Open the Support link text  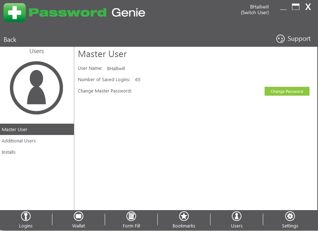coord(299,39)
